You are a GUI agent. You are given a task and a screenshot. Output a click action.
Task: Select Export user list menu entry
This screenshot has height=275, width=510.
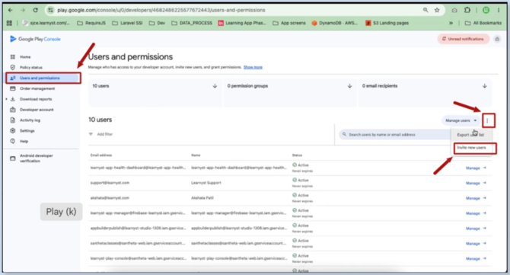pos(471,135)
